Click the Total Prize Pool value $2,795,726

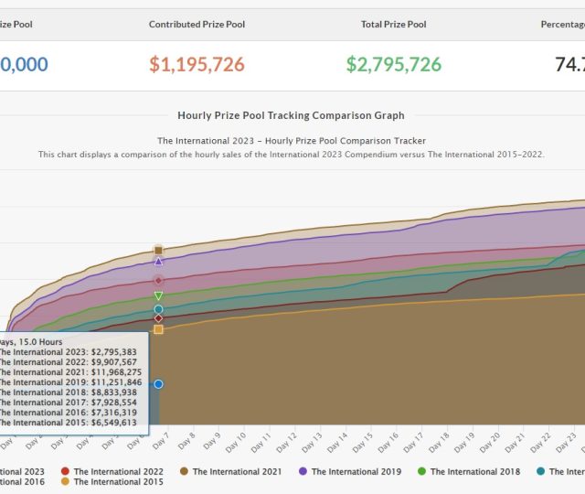394,64
